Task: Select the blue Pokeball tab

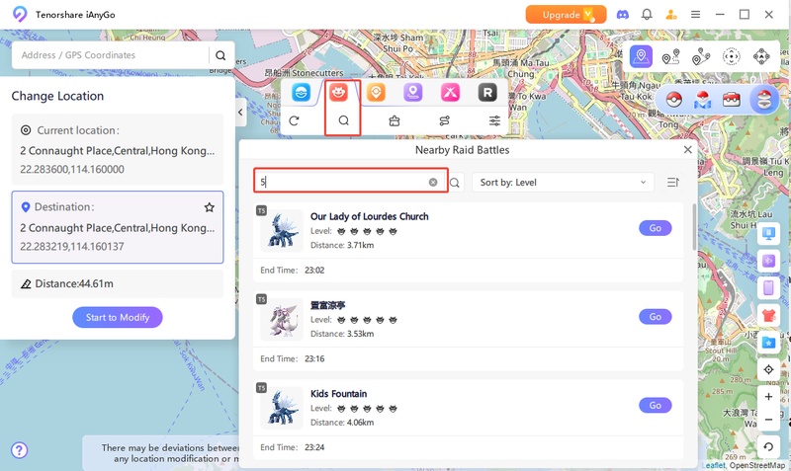Action: coord(302,93)
